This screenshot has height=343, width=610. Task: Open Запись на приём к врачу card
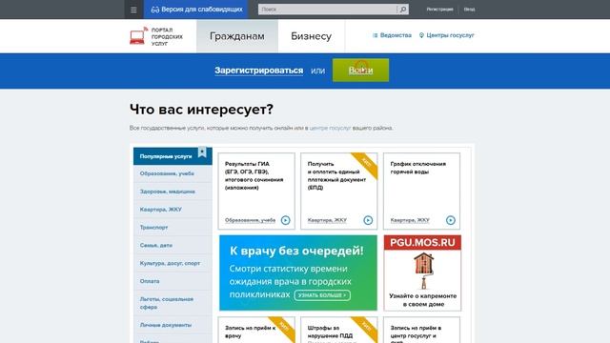click(x=256, y=330)
